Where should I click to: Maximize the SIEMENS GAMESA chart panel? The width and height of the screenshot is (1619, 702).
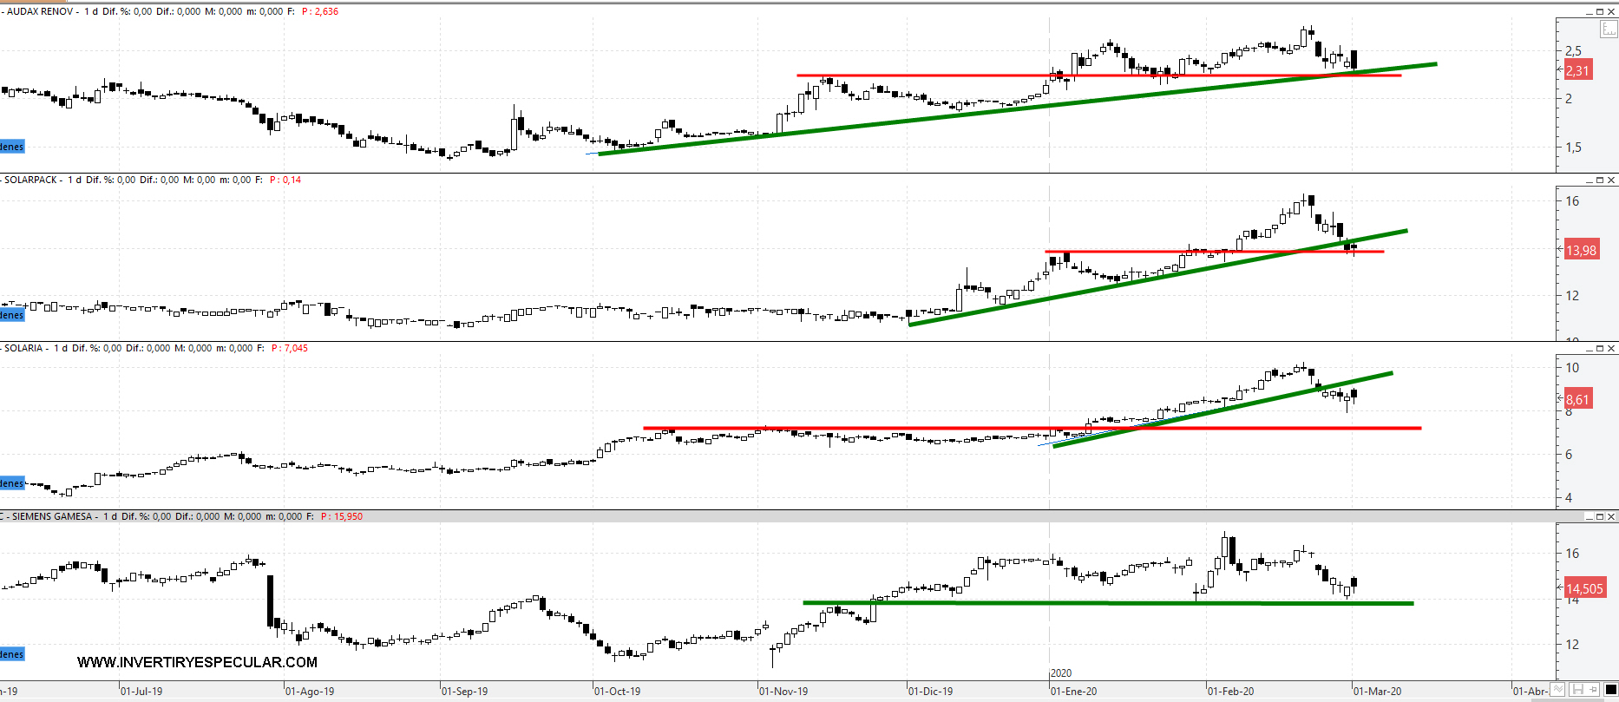pos(1600,516)
